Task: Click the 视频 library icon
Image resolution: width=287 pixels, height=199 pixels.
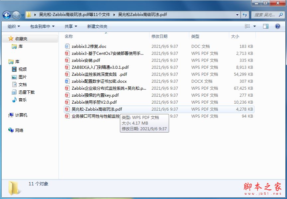Action: click(x=14, y=69)
